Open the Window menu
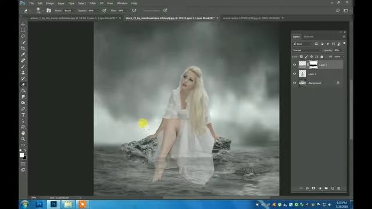The width and height of the screenshot is (372, 209). (122, 3)
